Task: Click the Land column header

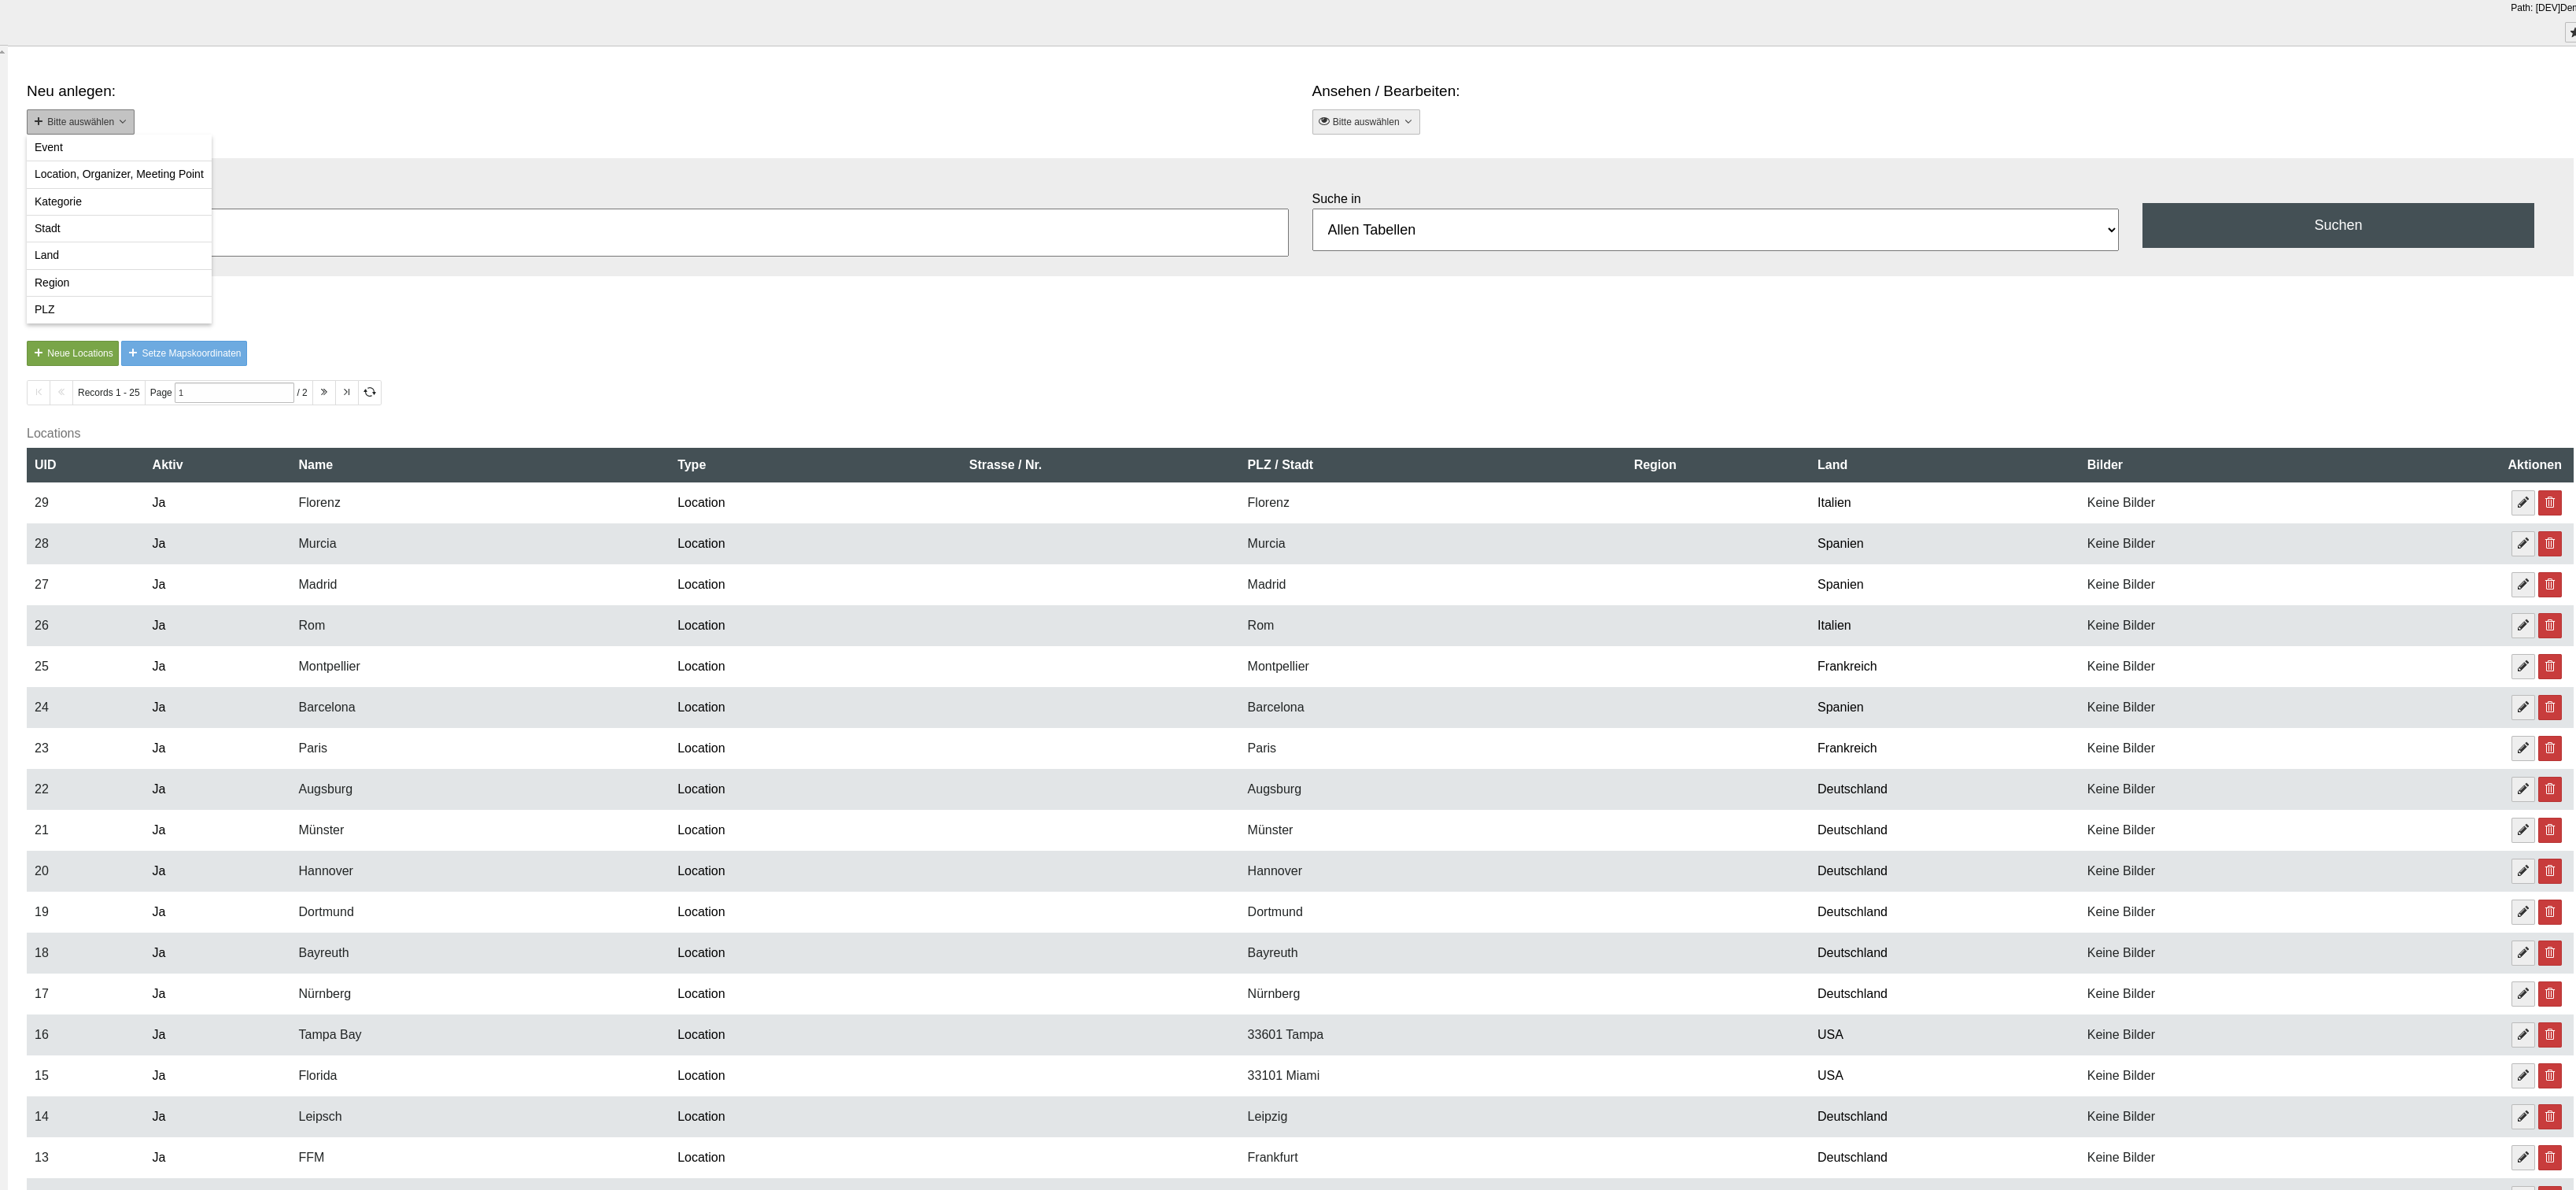Action: tap(1832, 465)
